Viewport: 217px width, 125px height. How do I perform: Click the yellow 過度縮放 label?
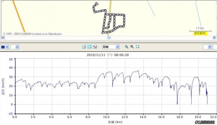coord(200,33)
